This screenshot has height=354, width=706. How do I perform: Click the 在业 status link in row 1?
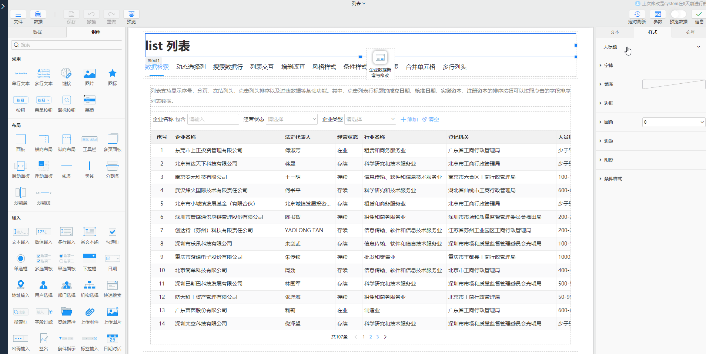(342, 150)
